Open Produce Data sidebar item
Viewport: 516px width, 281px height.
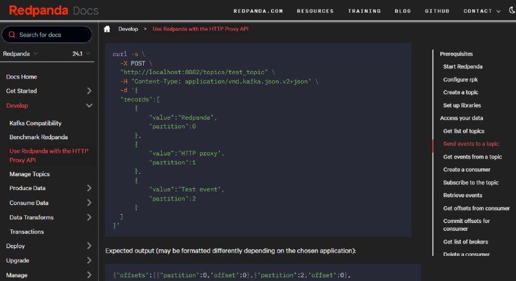coord(27,188)
